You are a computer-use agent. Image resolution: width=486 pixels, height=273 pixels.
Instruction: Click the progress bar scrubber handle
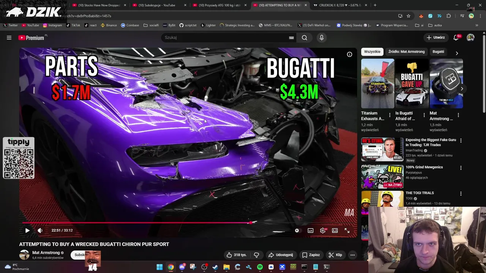pyautogui.click(x=250, y=223)
